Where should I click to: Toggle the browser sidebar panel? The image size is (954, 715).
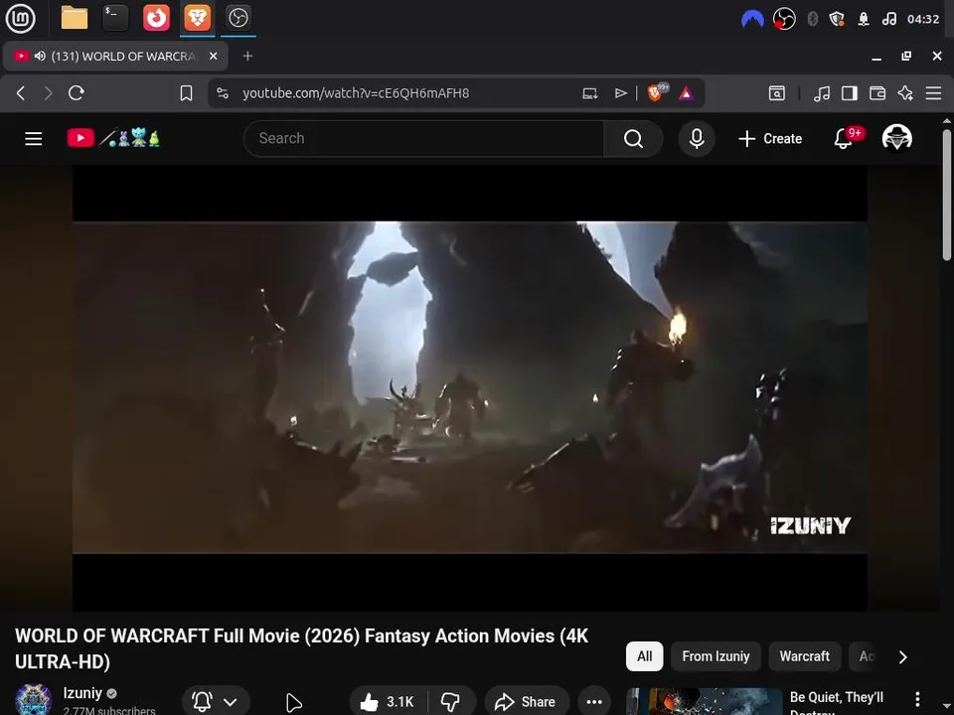(x=850, y=93)
